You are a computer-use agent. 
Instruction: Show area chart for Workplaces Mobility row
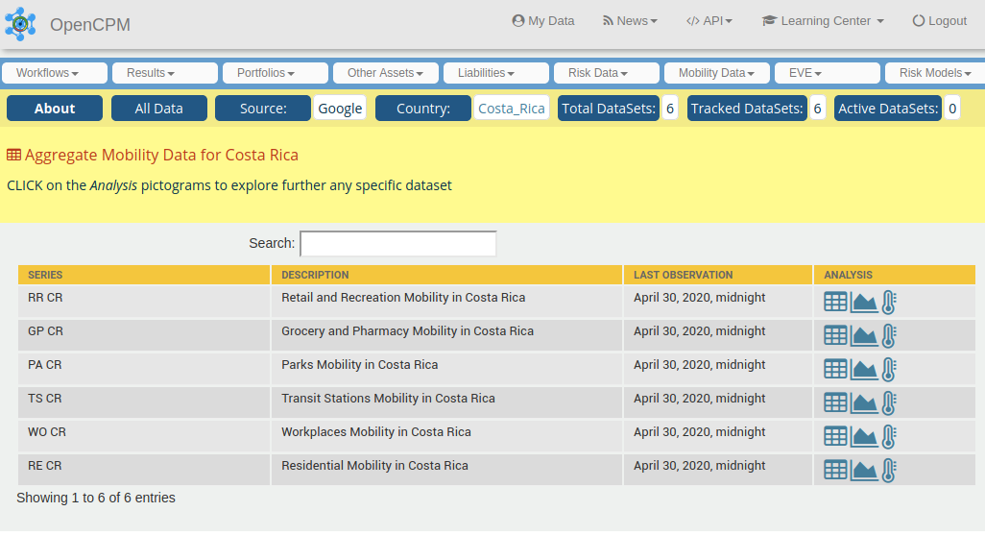(864, 437)
